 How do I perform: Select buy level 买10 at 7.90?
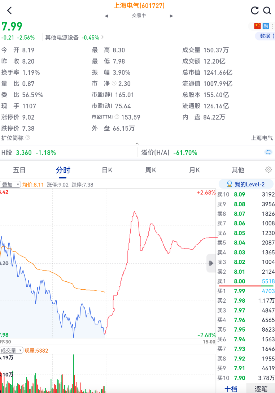pyautogui.click(x=246, y=378)
